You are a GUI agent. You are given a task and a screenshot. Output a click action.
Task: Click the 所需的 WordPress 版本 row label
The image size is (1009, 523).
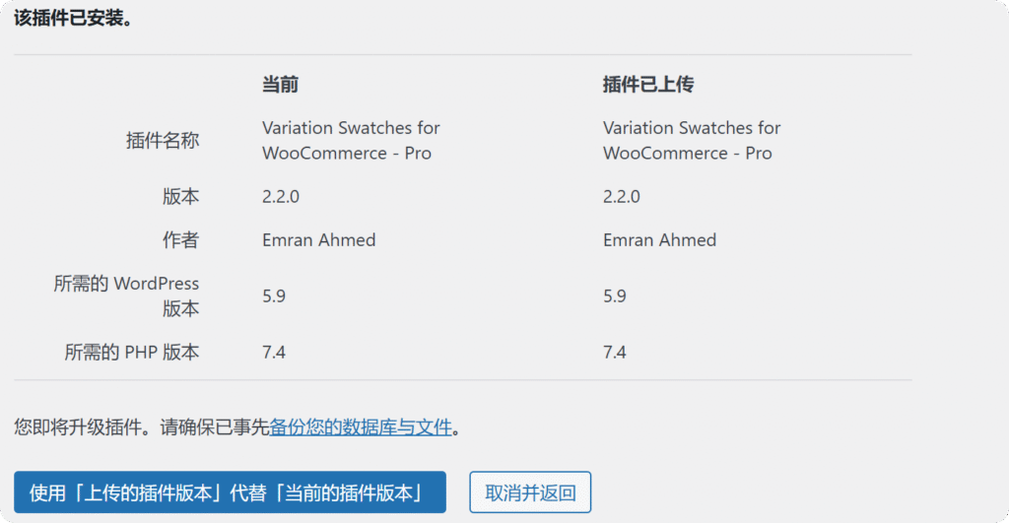[x=126, y=295]
